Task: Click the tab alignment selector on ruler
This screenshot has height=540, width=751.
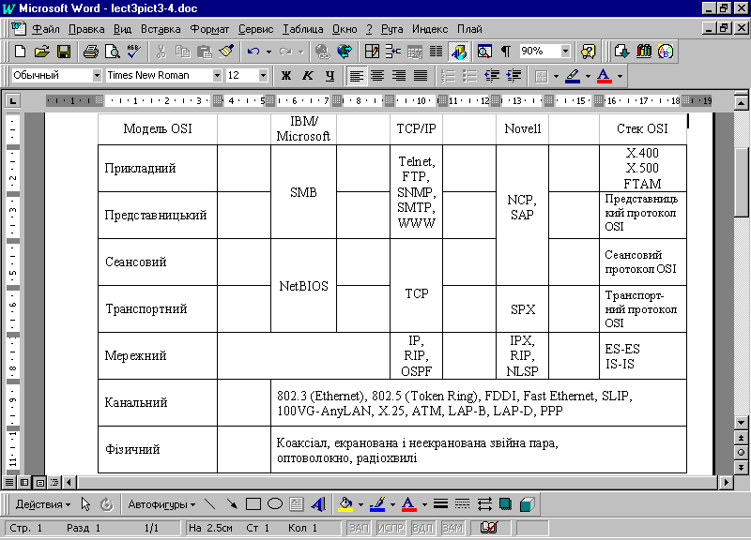Action: [x=12, y=101]
